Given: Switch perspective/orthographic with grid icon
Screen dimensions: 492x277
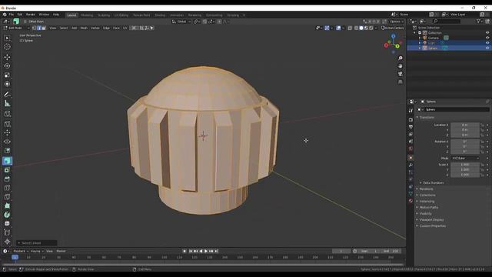Looking at the screenshot, I should 400,82.
